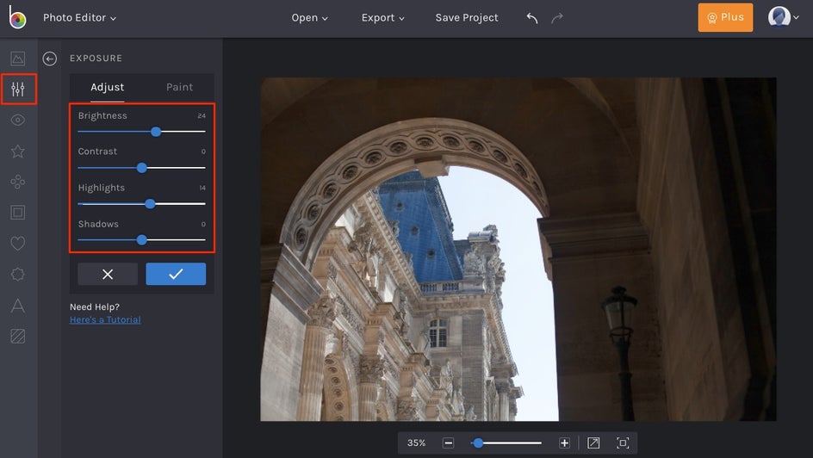Open the Overlays badge icon
The width and height of the screenshot is (813, 458).
[x=17, y=274]
